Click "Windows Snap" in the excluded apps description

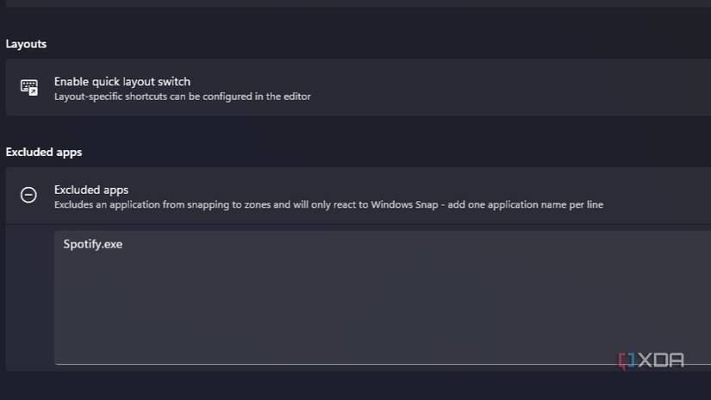(402, 205)
